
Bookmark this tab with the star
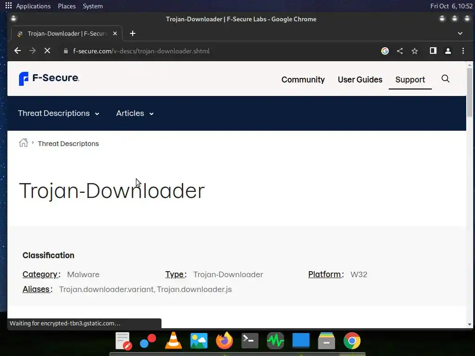coord(415,51)
